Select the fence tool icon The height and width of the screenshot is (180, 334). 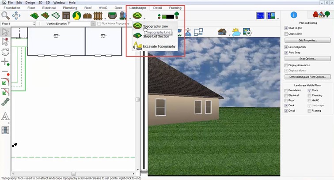(x=98, y=15)
